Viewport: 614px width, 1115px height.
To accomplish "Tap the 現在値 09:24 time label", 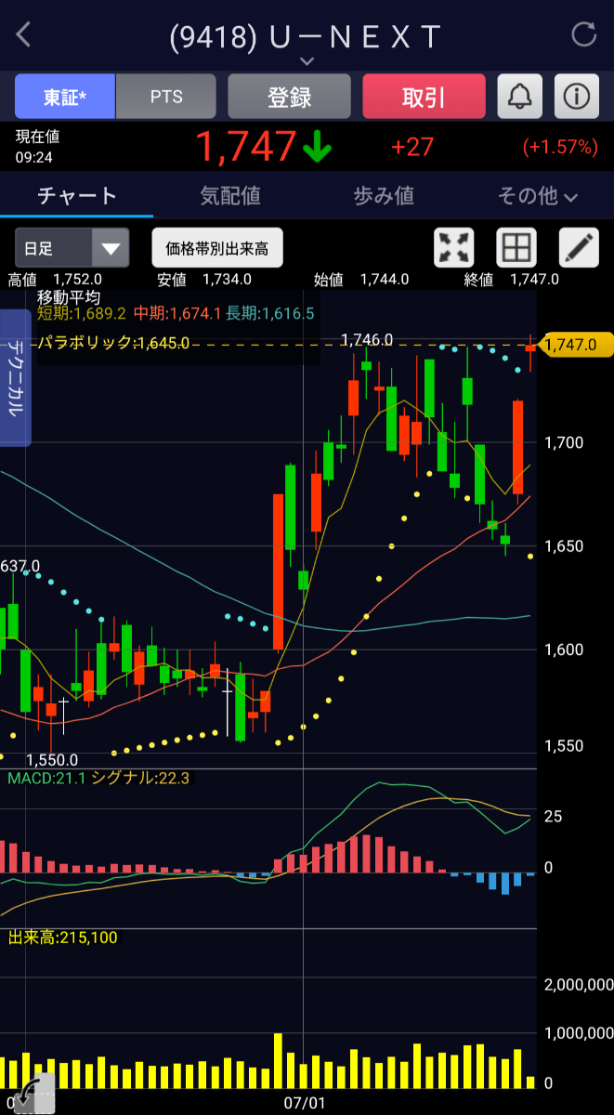I will 37,147.
